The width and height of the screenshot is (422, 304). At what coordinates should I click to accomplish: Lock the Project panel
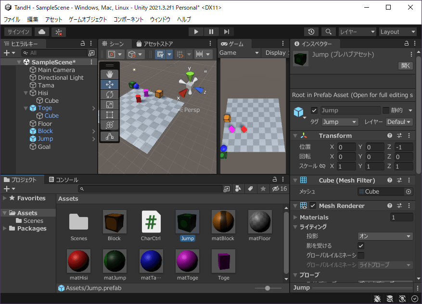[x=274, y=180]
